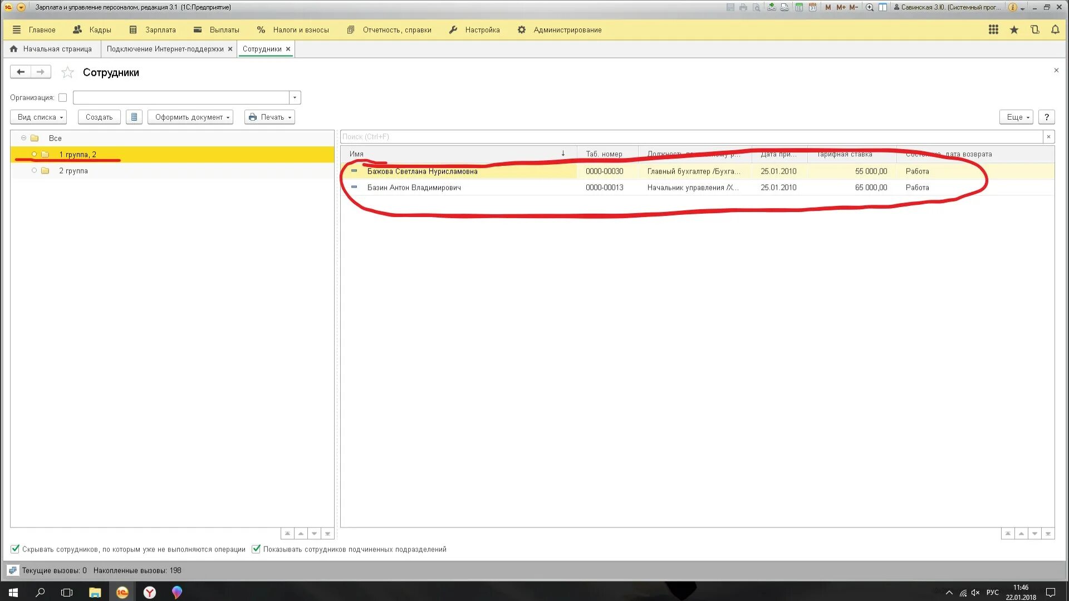Uncheck show subordinate departments employees checkbox
The height and width of the screenshot is (601, 1069).
256,549
